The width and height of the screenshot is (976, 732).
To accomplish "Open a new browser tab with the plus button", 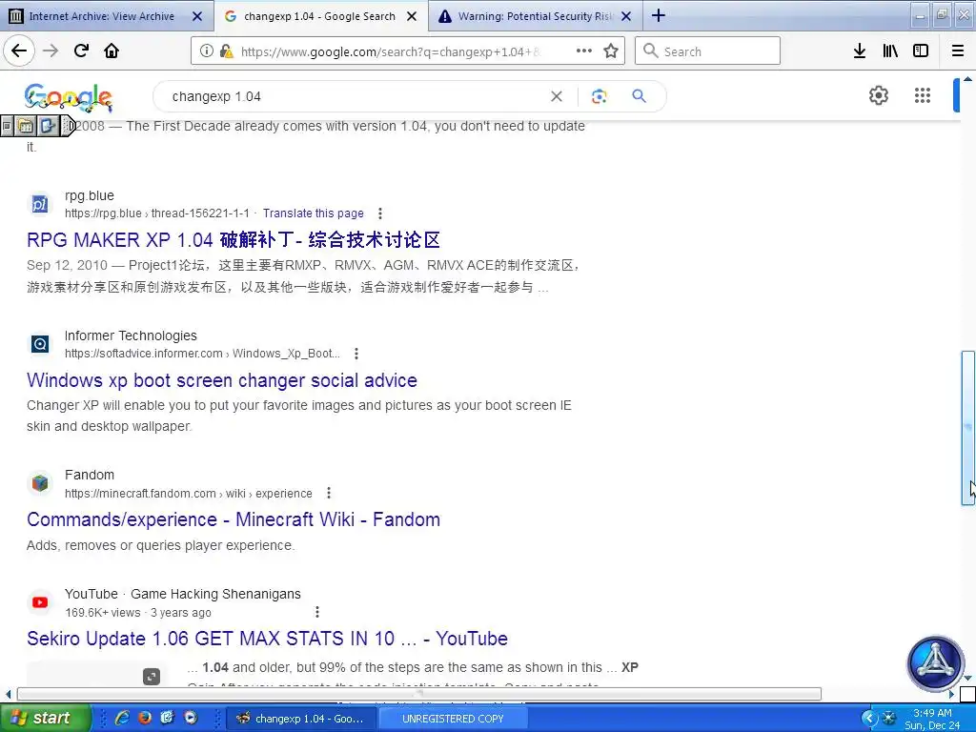I will pos(659,15).
